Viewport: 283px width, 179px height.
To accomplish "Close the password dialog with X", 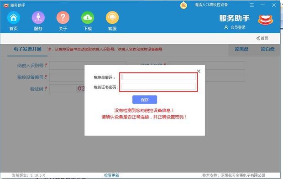I will click(x=199, y=71).
